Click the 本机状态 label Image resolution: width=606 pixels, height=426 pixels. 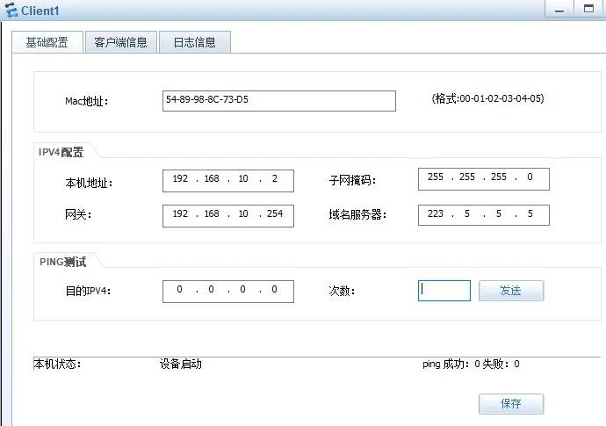click(x=57, y=364)
